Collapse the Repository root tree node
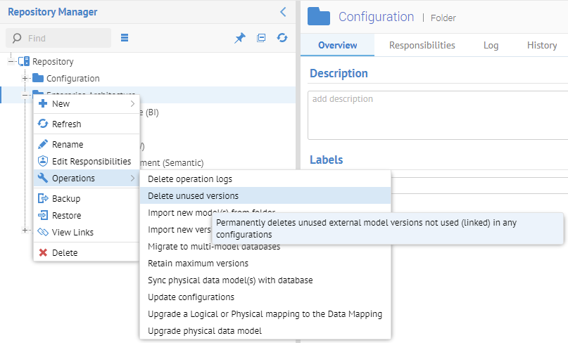 (12, 62)
